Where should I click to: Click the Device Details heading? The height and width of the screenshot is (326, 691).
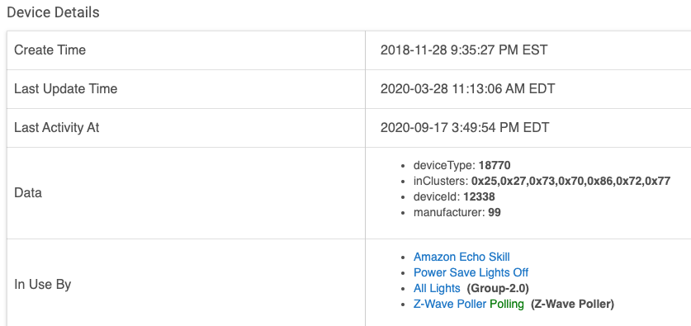(54, 12)
